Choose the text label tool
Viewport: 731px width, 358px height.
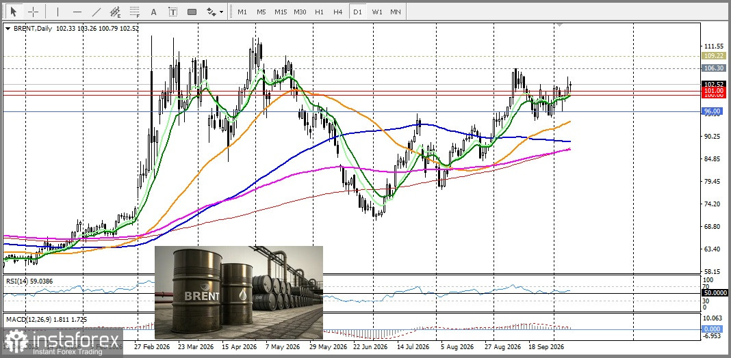[173, 11]
